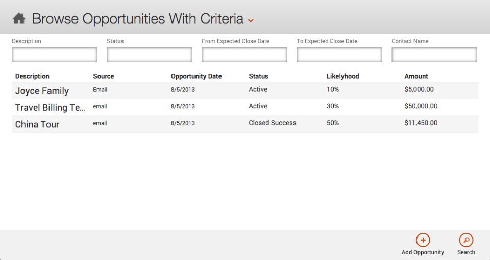Sort by the Amount column header
Viewport: 490px width, 260px height.
click(416, 76)
